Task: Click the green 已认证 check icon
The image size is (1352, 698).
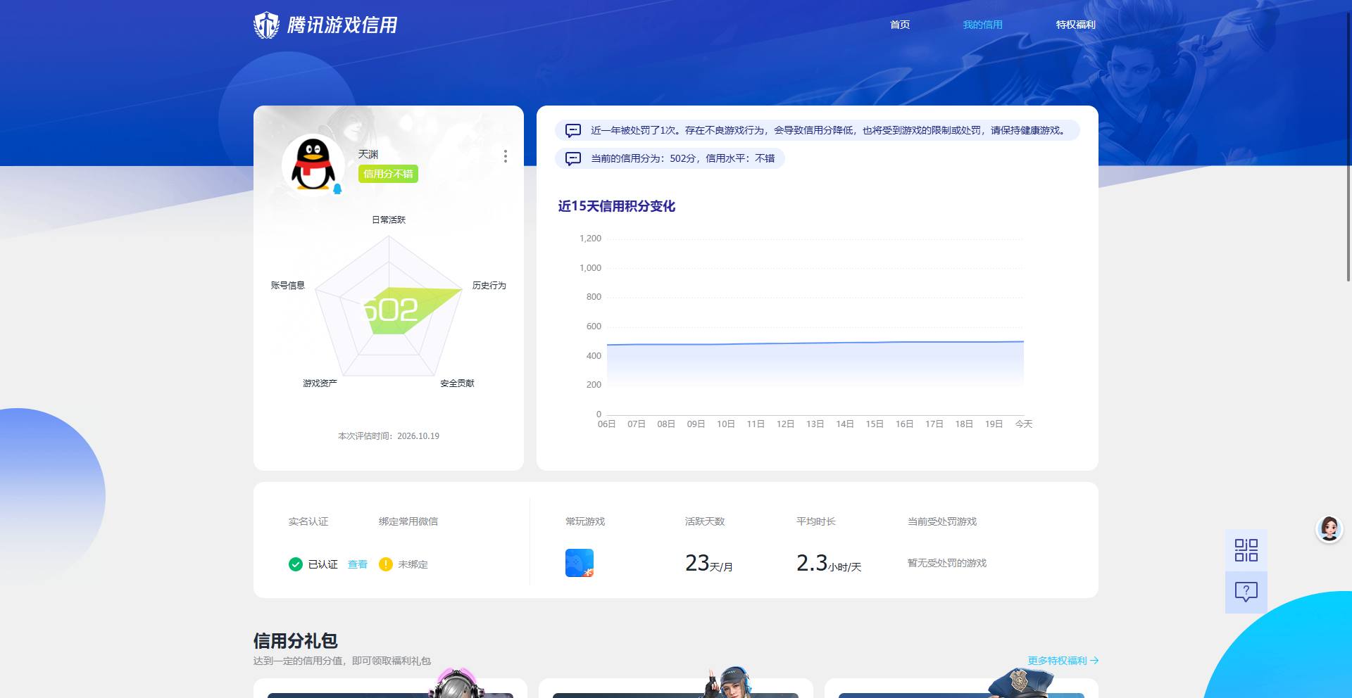Action: [x=296, y=564]
